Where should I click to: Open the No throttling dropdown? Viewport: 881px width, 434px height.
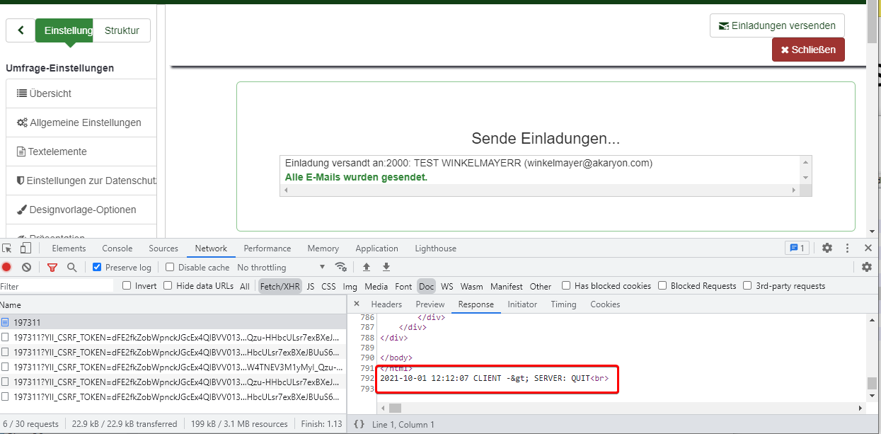coord(281,268)
